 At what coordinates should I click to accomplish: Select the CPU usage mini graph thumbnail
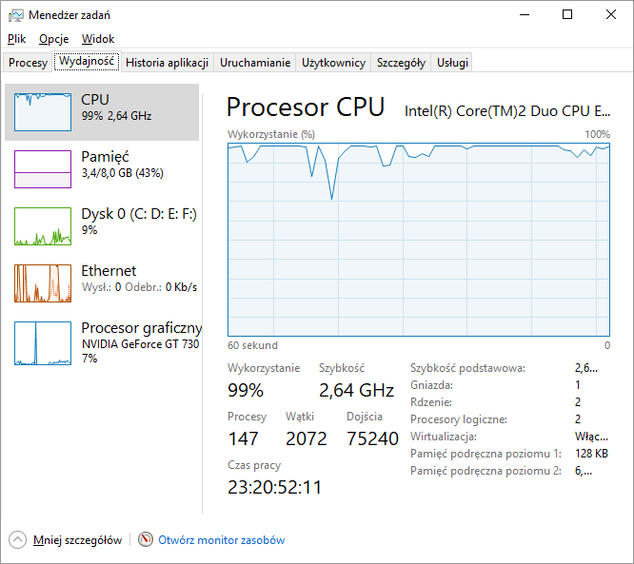(43, 112)
